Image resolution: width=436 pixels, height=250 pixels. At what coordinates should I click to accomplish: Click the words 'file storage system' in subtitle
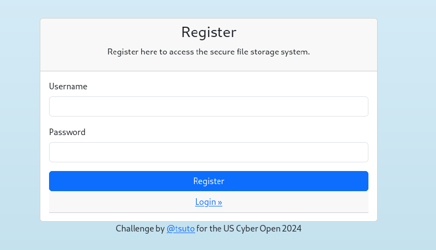click(x=277, y=52)
